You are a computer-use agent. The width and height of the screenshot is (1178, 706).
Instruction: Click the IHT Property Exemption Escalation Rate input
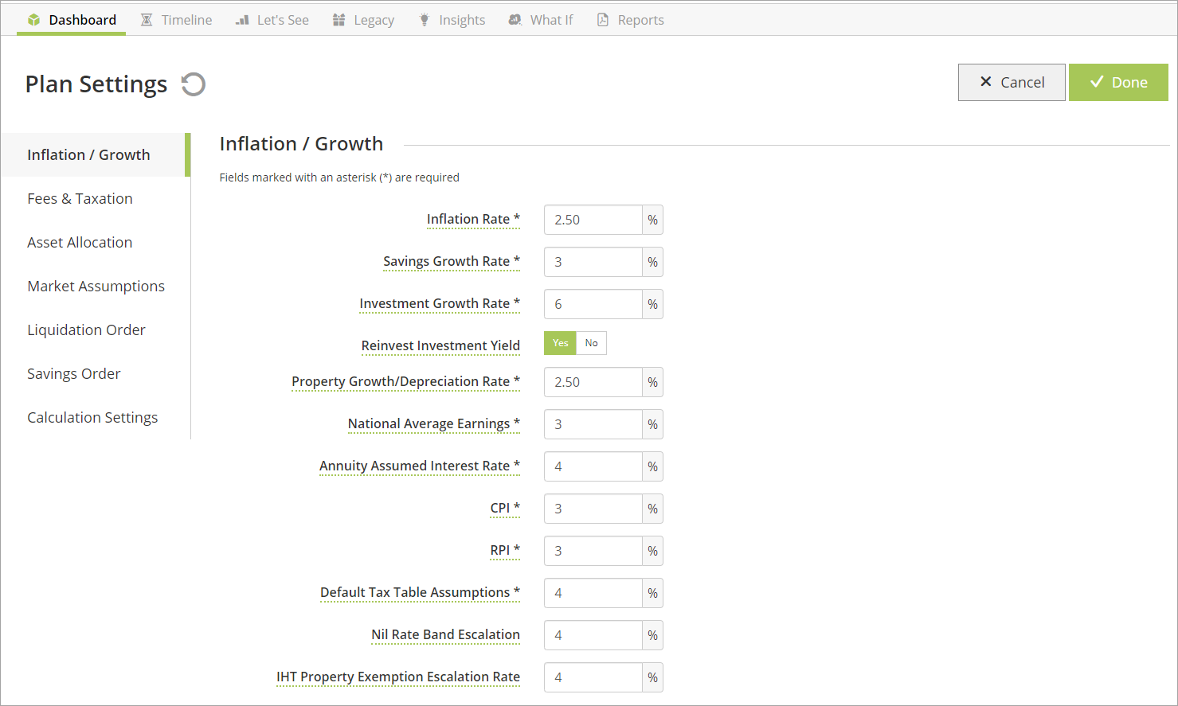click(x=593, y=677)
